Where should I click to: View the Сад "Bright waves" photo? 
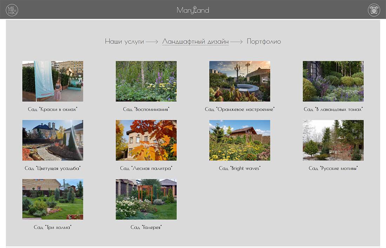click(240, 140)
